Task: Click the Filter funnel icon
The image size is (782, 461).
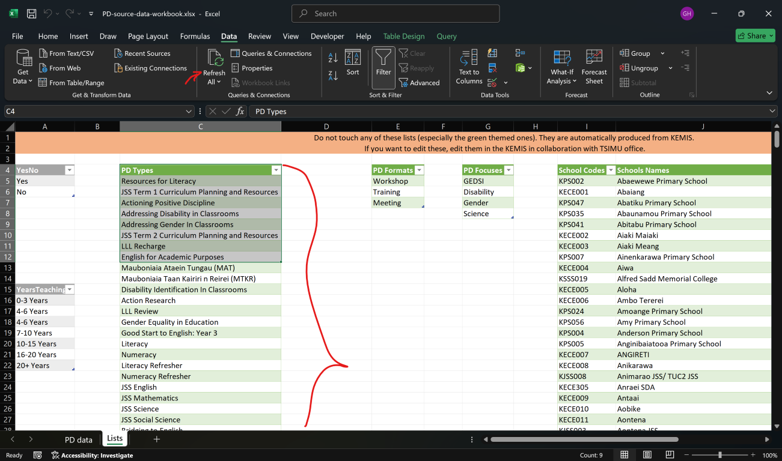Action: (x=383, y=58)
